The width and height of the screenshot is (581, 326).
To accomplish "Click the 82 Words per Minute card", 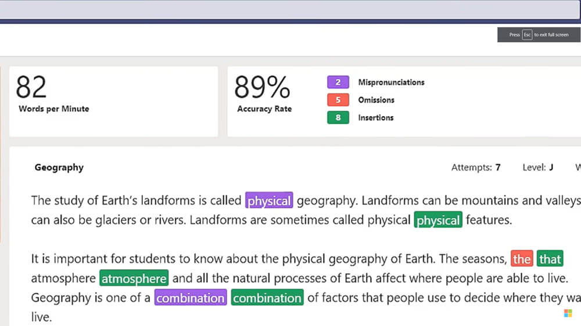I will (114, 102).
